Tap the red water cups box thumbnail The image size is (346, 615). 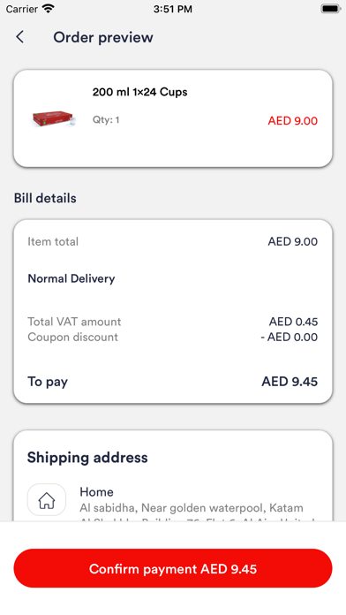pos(53,118)
